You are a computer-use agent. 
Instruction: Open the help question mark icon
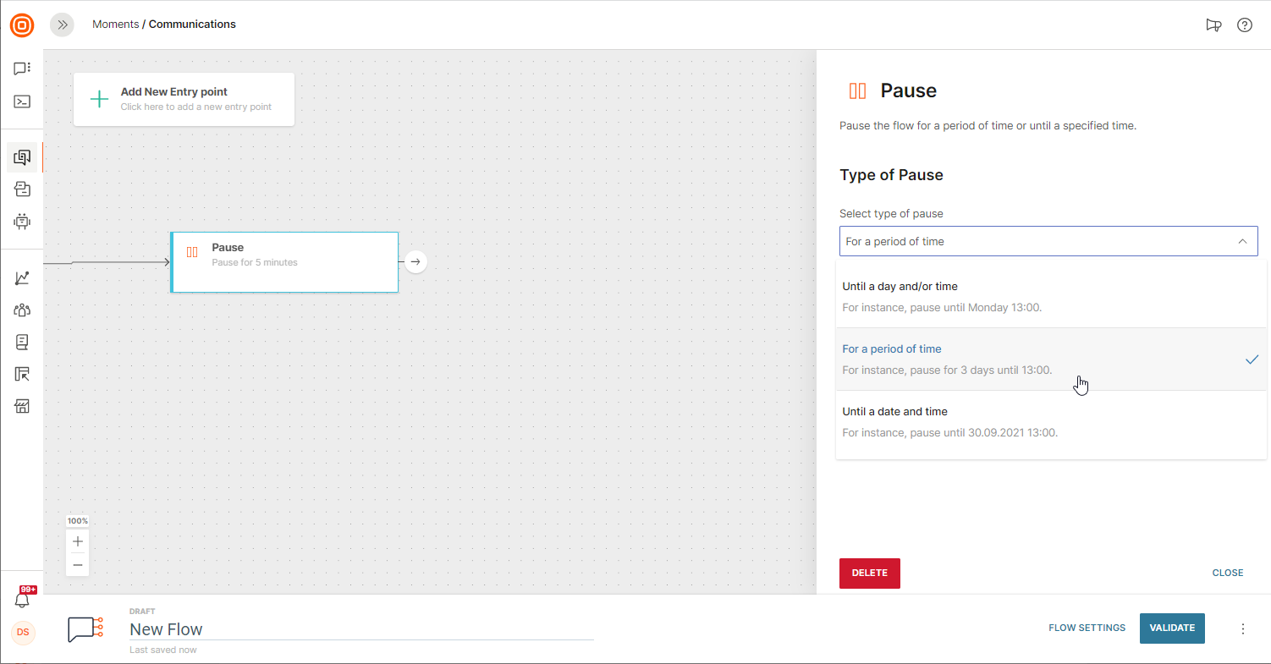tap(1245, 25)
